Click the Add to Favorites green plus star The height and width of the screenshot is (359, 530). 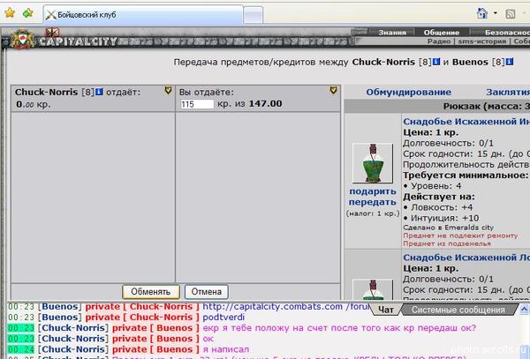(27, 13)
